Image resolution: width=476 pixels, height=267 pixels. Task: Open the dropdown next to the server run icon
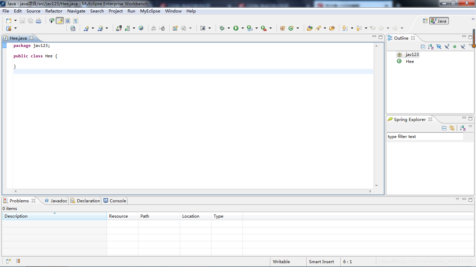coord(134,28)
